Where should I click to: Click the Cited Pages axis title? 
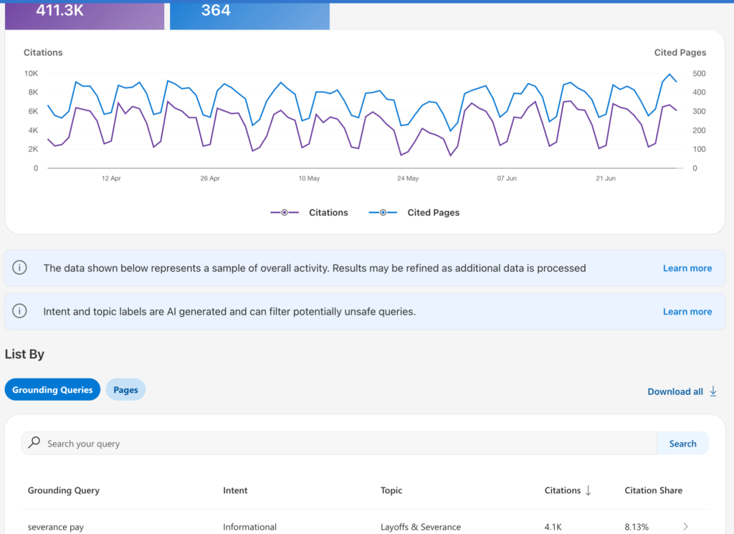pyautogui.click(x=680, y=52)
